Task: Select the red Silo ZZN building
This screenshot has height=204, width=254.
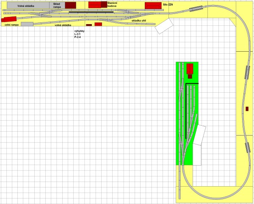Action: click(x=153, y=6)
